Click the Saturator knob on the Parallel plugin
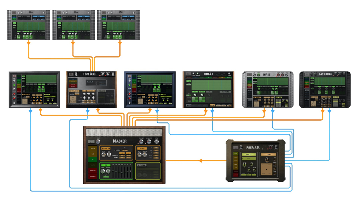358x201 pixels. point(271,148)
